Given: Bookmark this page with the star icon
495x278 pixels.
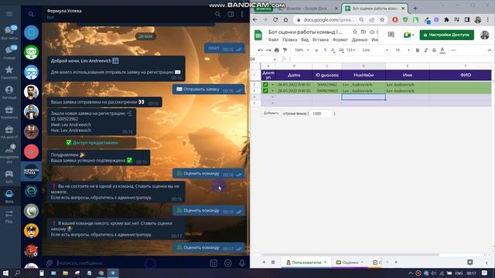Looking at the screenshot, I should [382, 19].
